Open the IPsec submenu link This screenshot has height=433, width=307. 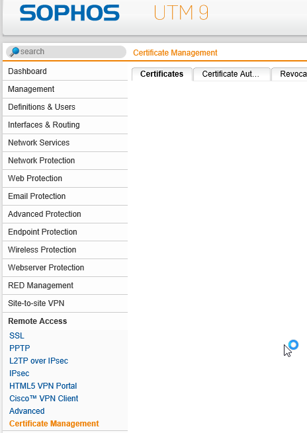pyautogui.click(x=19, y=374)
